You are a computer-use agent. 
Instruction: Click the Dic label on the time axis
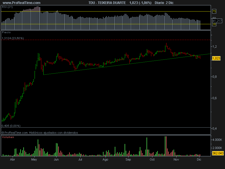pyautogui.click(x=199, y=159)
